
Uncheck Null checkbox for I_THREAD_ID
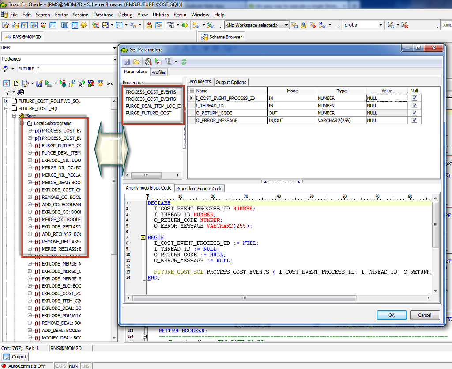(x=414, y=106)
